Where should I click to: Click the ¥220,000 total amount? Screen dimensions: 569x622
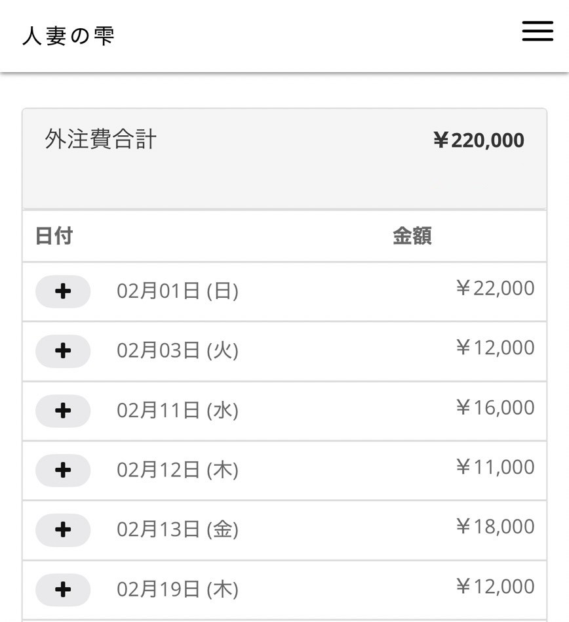click(x=479, y=140)
